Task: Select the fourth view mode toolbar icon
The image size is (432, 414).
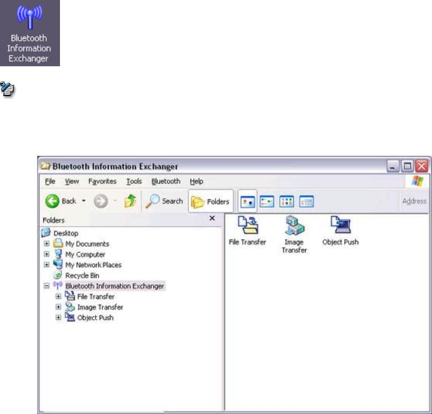Action: click(306, 201)
